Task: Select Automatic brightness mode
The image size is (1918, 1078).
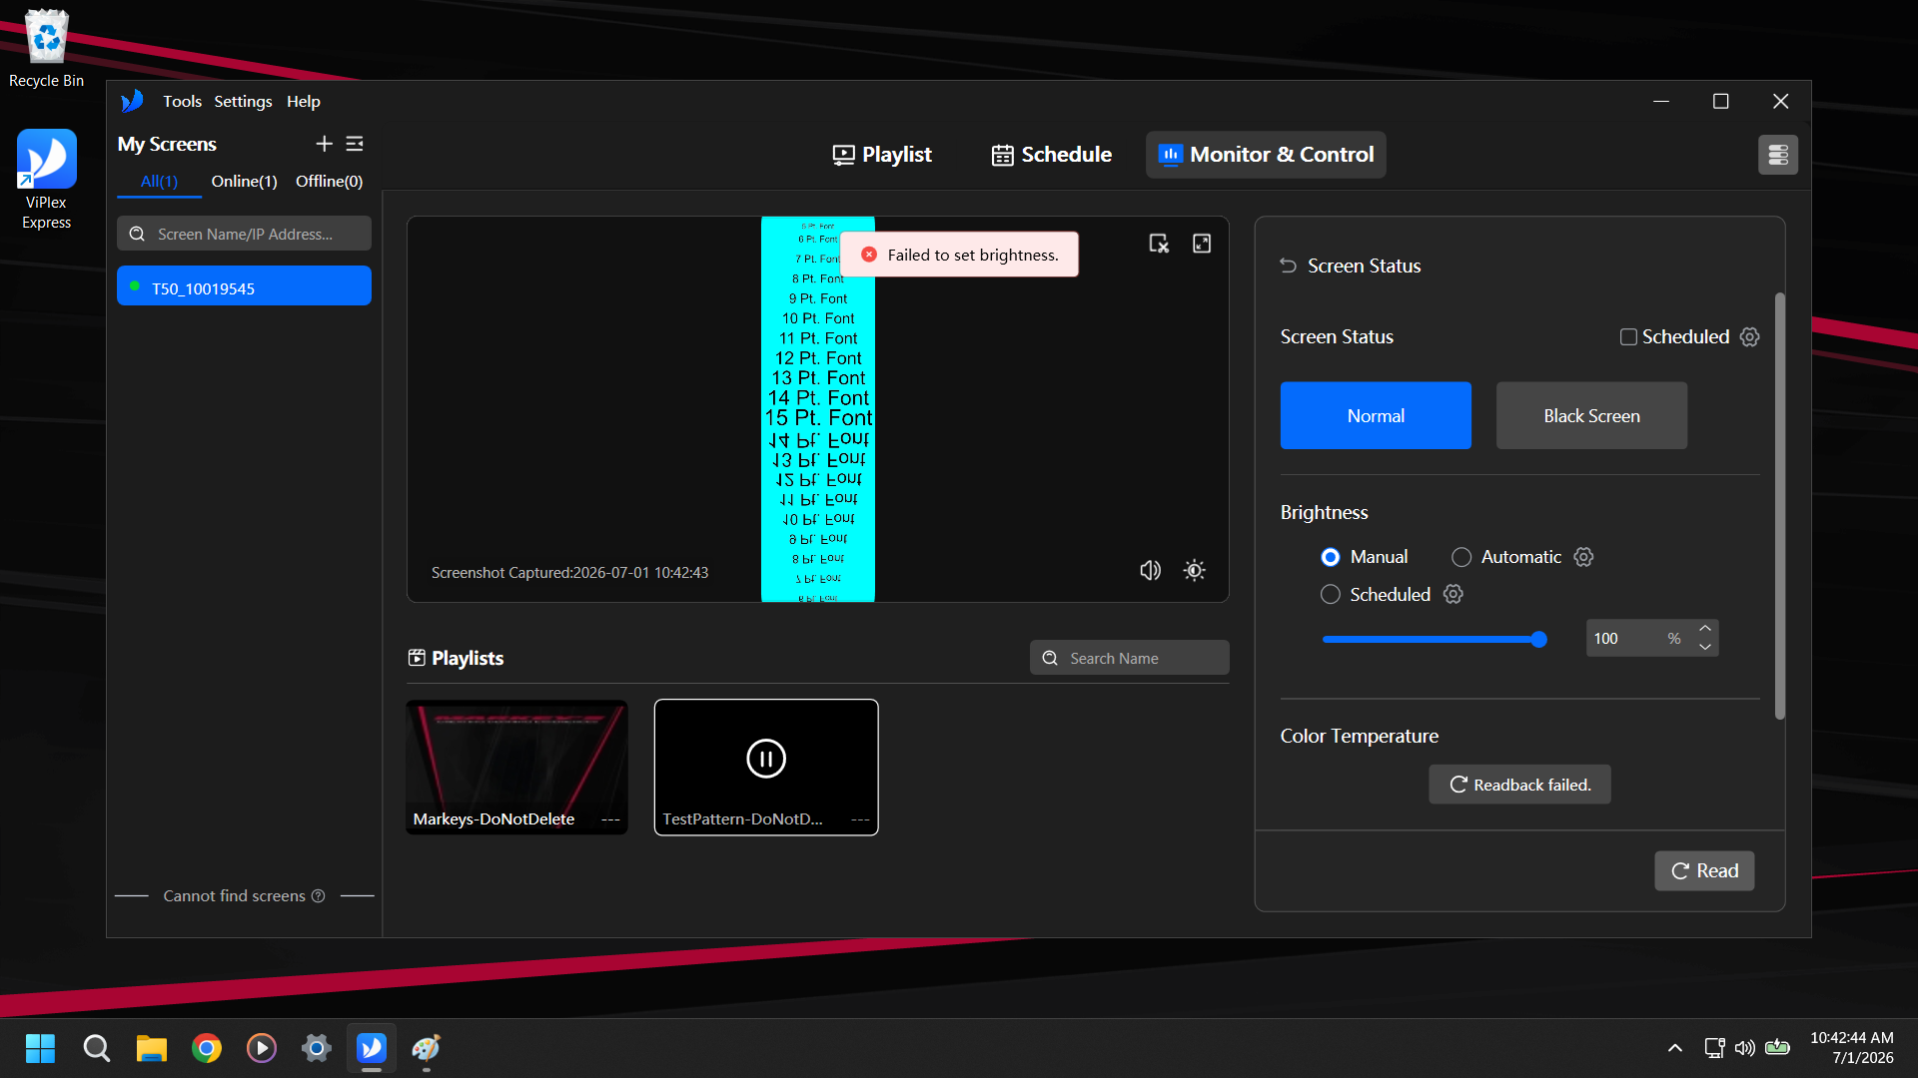Action: 1461,557
